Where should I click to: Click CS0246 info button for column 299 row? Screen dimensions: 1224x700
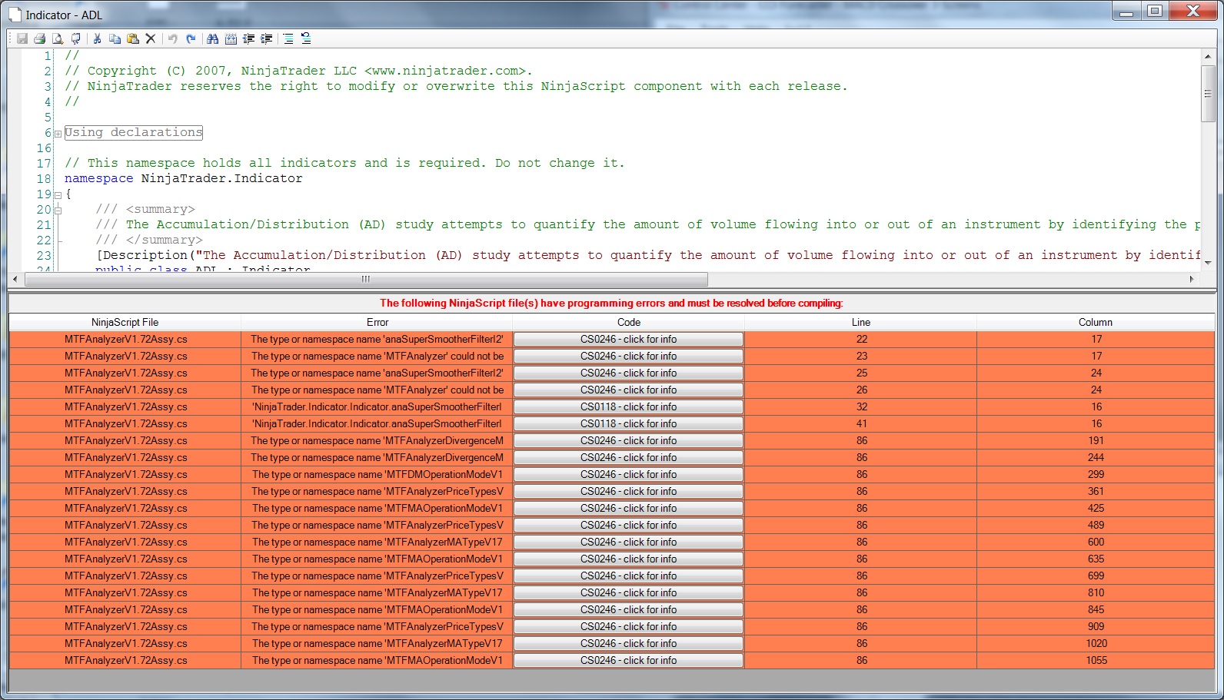tap(628, 475)
